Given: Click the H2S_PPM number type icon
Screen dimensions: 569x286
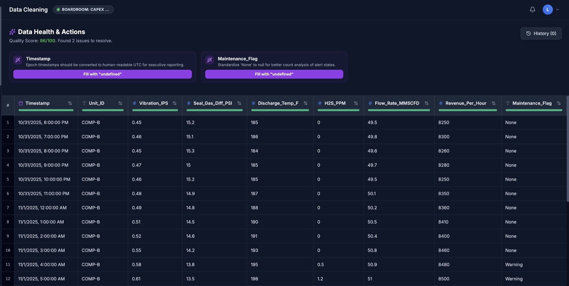Looking at the screenshot, I should coord(320,103).
